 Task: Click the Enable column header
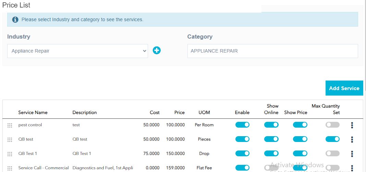242,113
